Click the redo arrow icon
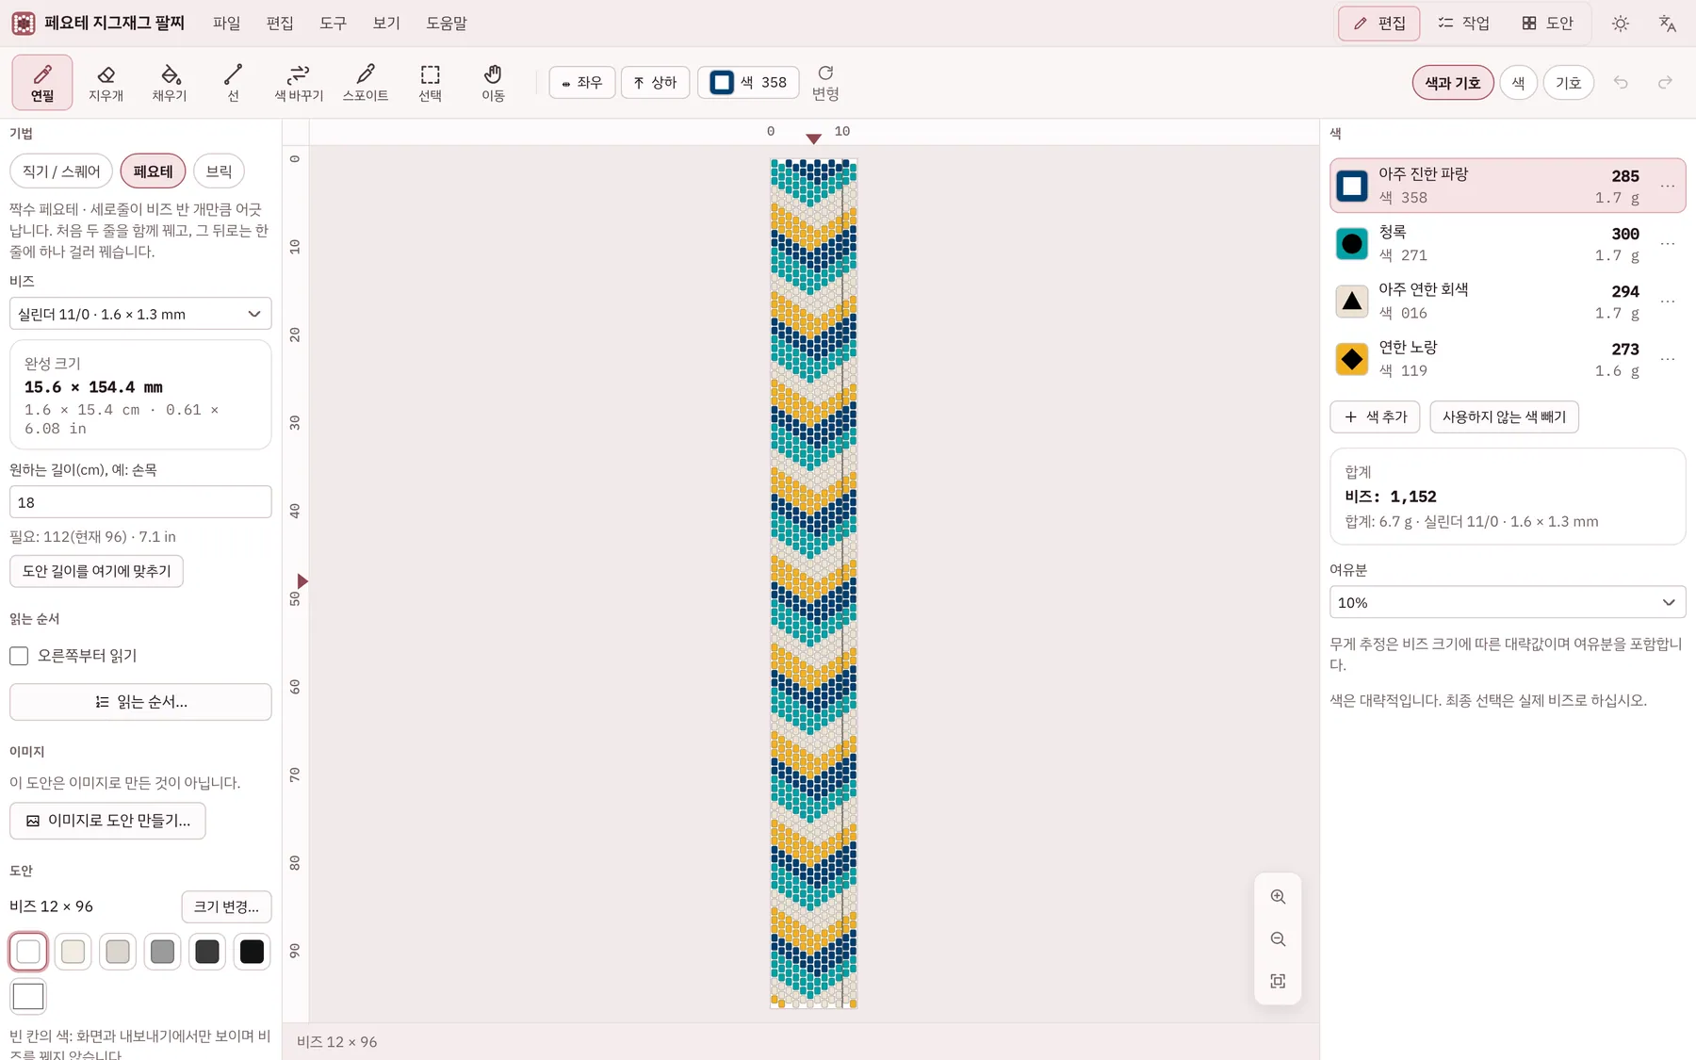Viewport: 1696px width, 1060px height. (x=1665, y=83)
